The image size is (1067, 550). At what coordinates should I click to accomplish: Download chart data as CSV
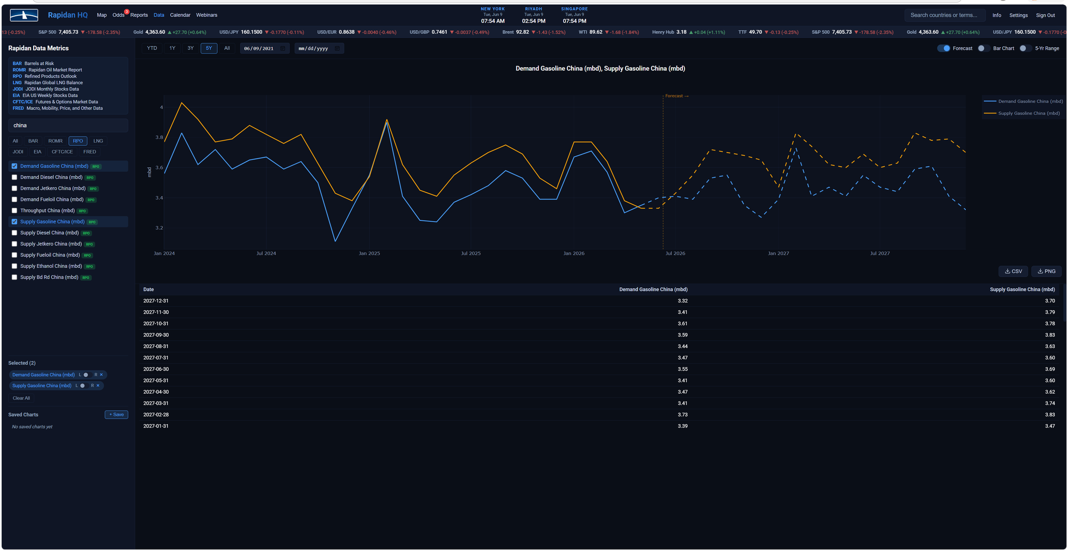[x=1013, y=271]
